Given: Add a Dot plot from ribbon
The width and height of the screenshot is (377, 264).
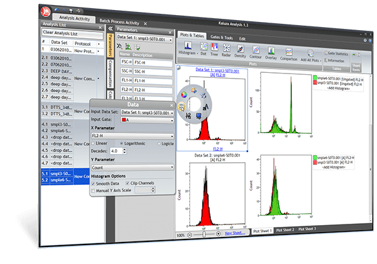Looking at the screenshot, I should point(205,48).
